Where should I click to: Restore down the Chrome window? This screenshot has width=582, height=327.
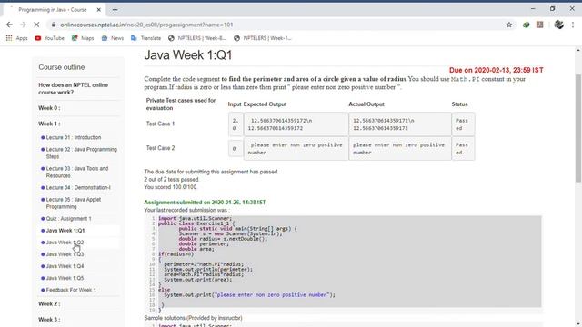tap(552, 8)
